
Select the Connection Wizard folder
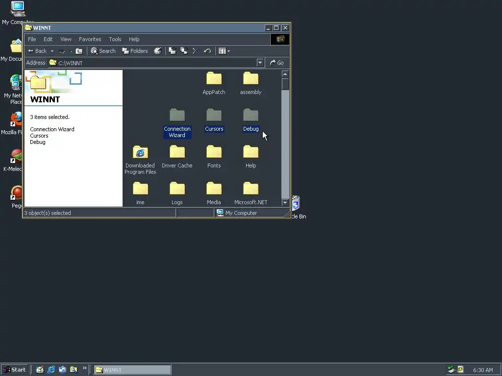[177, 123]
